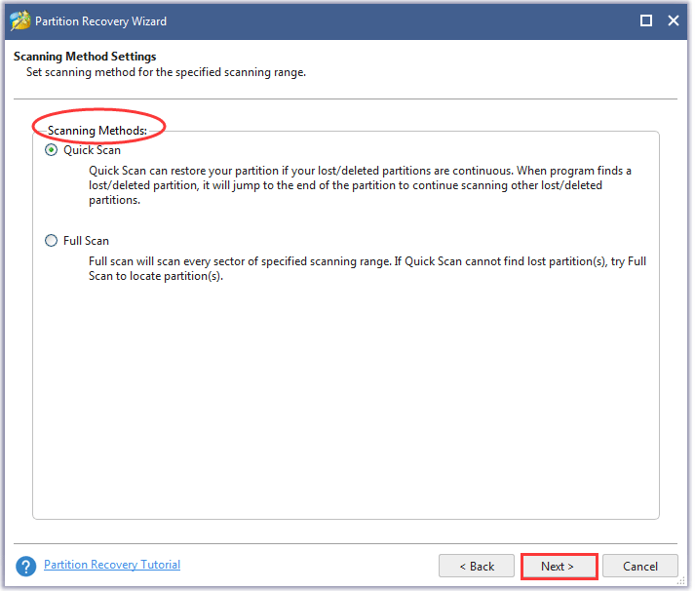
Task: Click the 'Scanning Methods:' group label
Action: [97, 131]
